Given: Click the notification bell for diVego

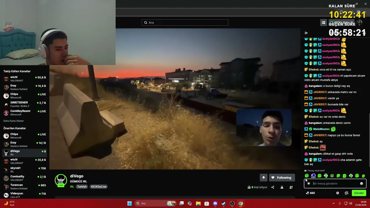Looking at the screenshot, I should 263,178.
